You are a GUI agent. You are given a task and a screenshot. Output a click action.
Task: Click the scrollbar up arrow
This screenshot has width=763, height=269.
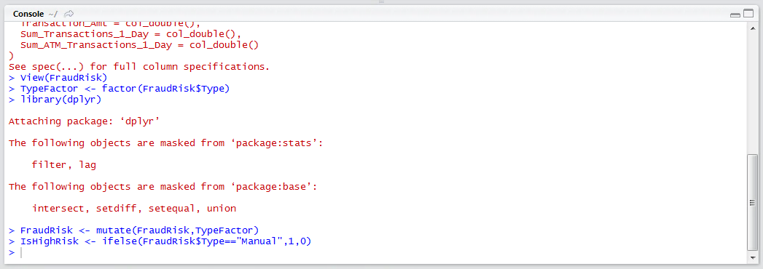tap(752, 28)
